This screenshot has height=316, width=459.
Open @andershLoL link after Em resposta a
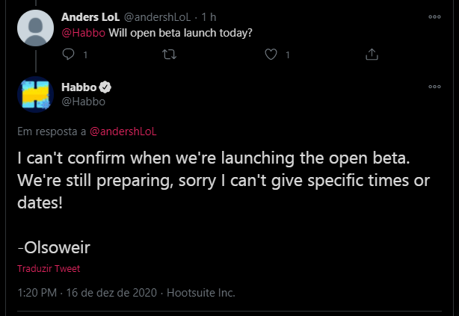123,131
